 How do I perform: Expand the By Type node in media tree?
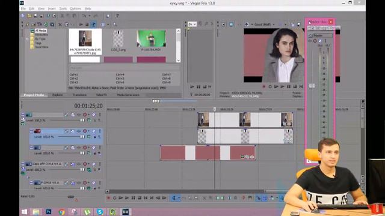(28, 39)
